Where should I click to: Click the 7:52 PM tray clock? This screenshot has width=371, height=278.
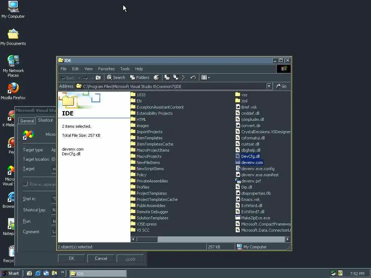tap(357, 274)
